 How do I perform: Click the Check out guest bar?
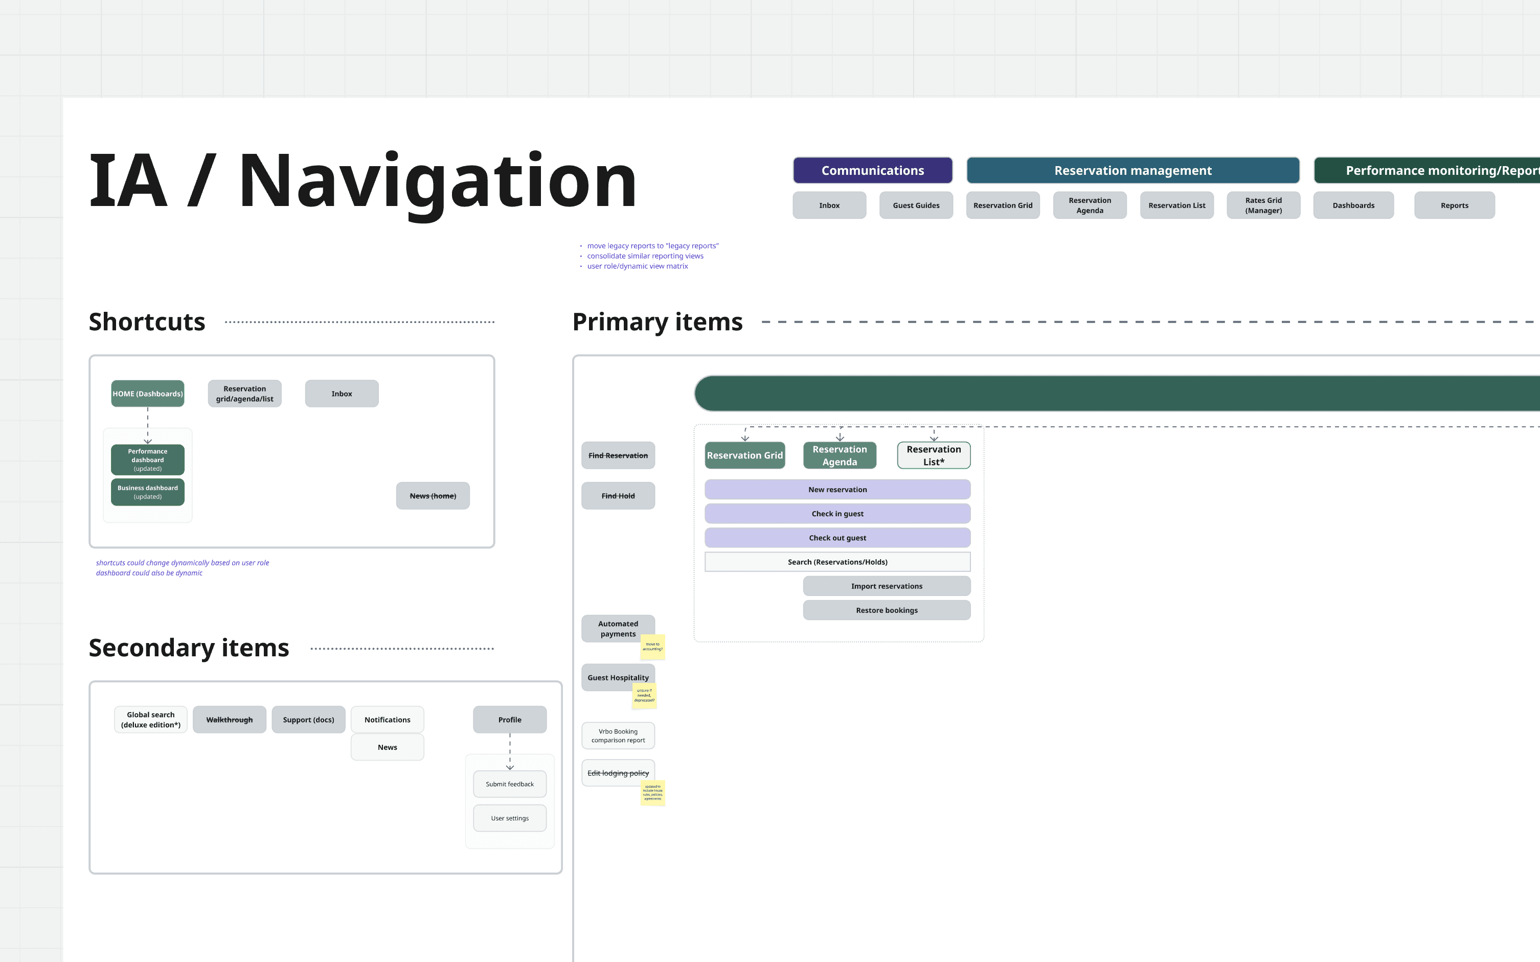837,538
